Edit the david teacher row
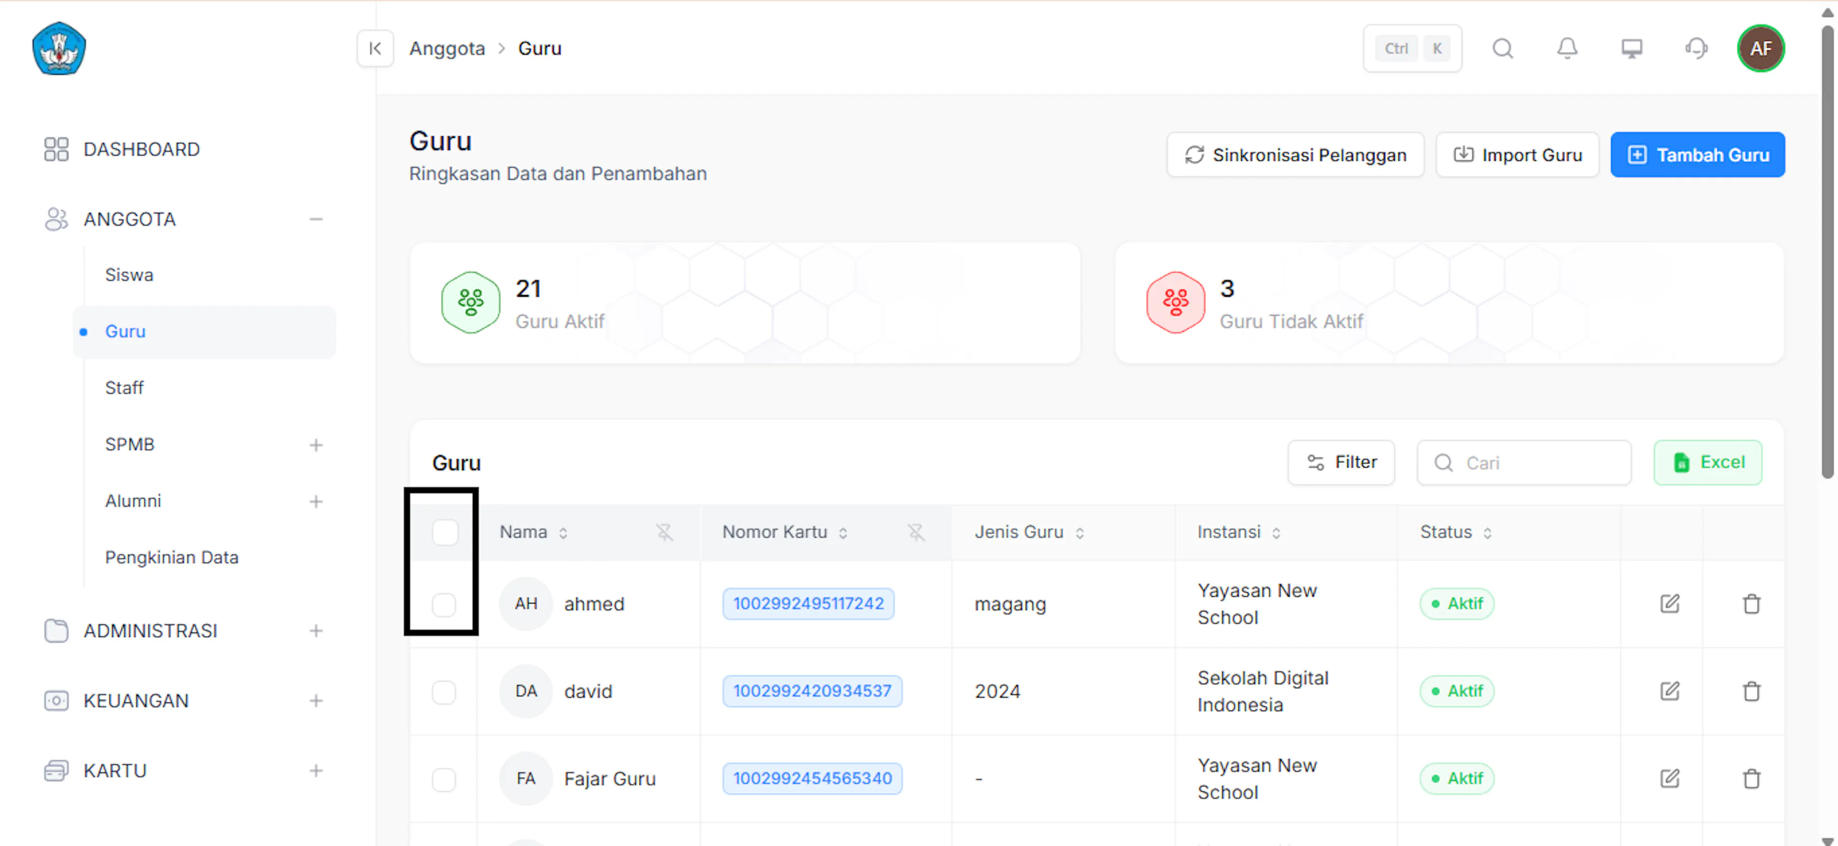Image resolution: width=1838 pixels, height=846 pixels. pyautogui.click(x=1669, y=690)
